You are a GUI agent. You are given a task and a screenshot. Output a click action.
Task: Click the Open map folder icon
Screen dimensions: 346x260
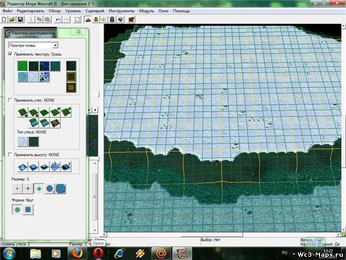click(12, 19)
